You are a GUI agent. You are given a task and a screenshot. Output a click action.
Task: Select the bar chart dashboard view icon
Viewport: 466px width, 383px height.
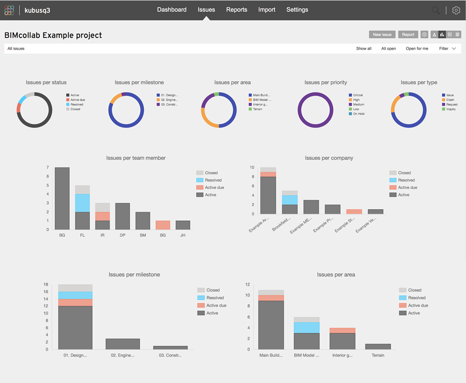442,34
